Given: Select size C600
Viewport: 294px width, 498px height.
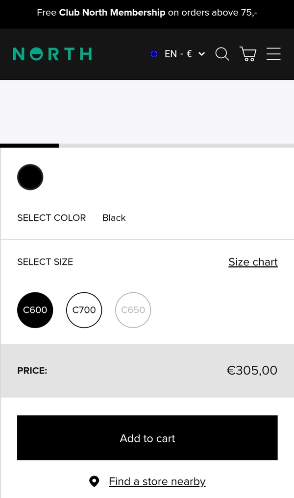Looking at the screenshot, I should 35,310.
